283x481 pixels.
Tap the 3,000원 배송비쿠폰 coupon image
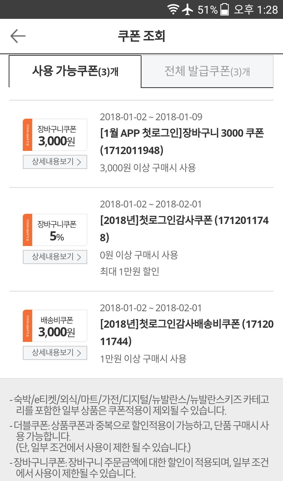click(55, 326)
